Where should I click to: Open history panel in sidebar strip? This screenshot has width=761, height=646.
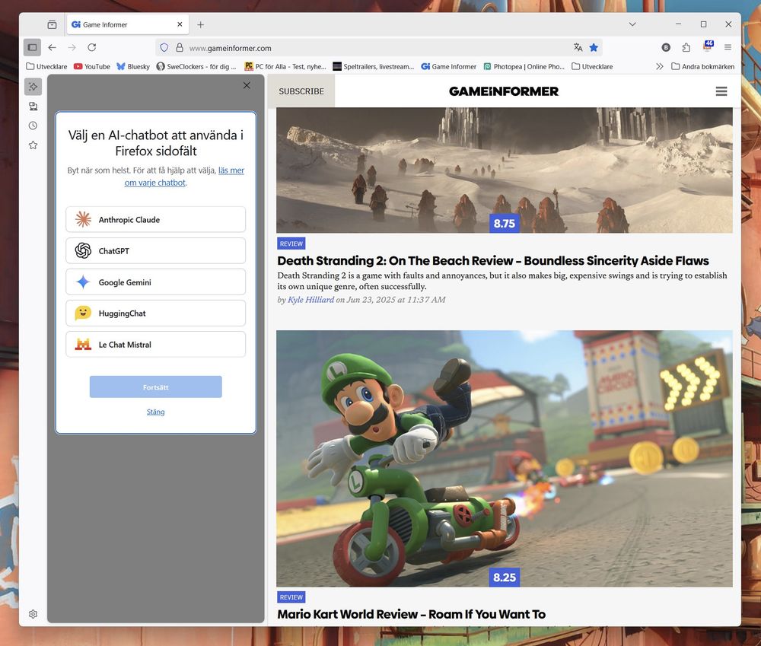[x=33, y=126]
